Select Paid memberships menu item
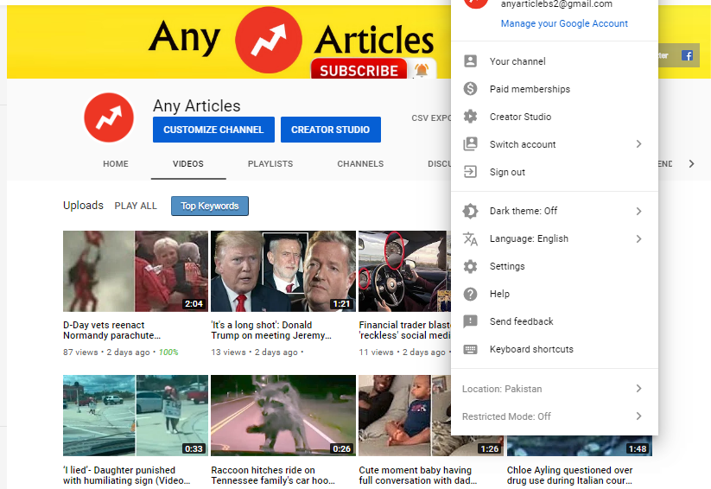The width and height of the screenshot is (711, 489). coord(555,89)
